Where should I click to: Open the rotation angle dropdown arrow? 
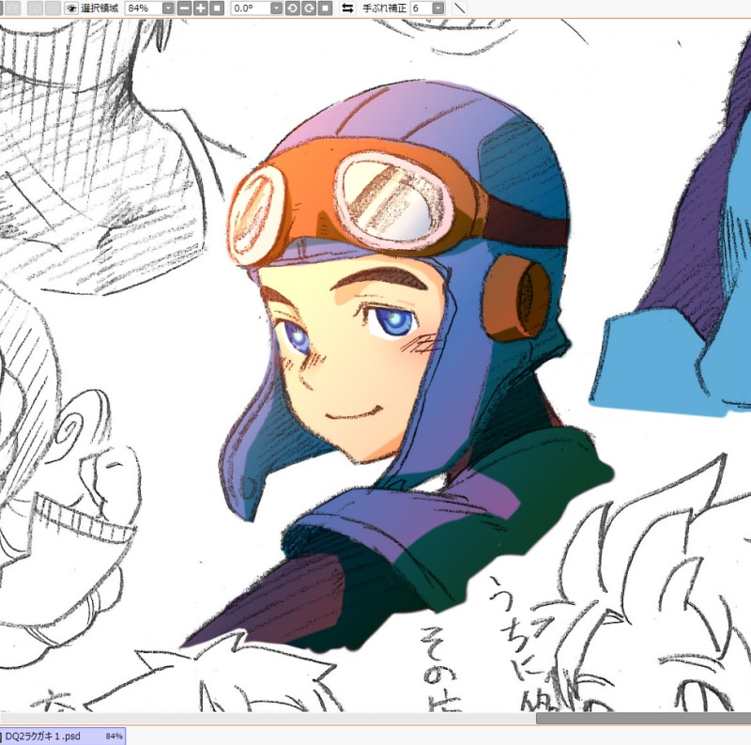click(277, 8)
